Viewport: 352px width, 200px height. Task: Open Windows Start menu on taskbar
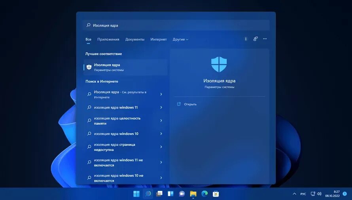(136, 194)
